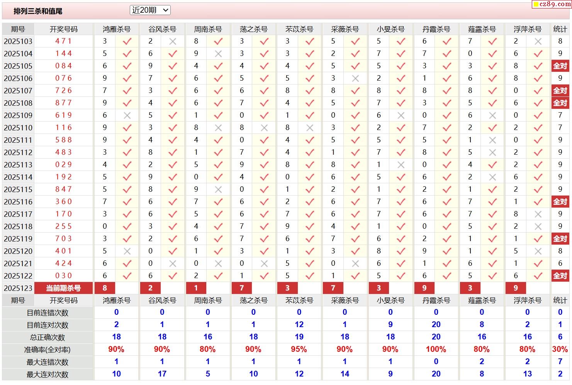Image resolution: width=572 pixels, height=385 pixels.
Task: Click the 最大连对次数 value 17 for 谷风杀号
Action: pos(162,374)
